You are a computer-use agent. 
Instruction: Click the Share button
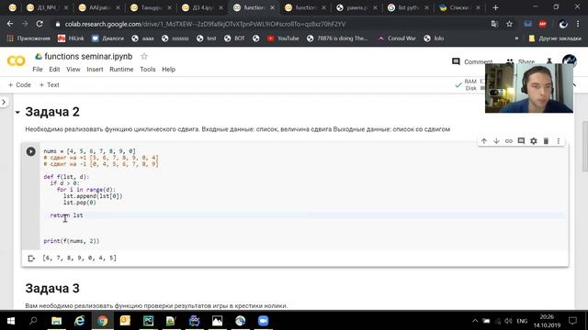pyautogui.click(x=521, y=61)
